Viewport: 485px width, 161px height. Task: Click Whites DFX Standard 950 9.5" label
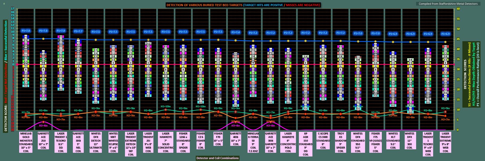(x=358, y=142)
